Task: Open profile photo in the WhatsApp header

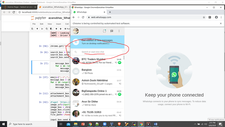Action: [76, 31]
